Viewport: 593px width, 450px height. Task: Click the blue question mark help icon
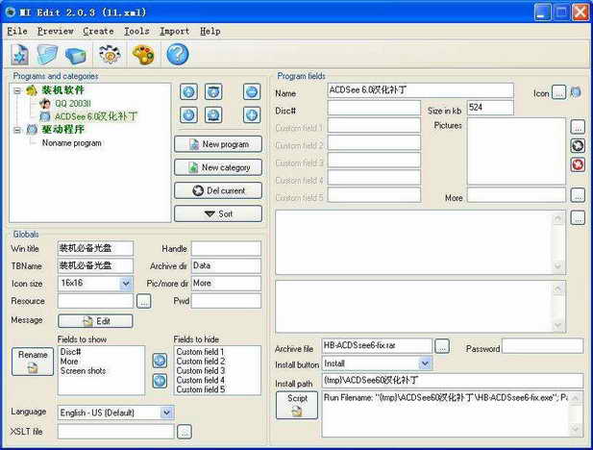[x=177, y=55]
